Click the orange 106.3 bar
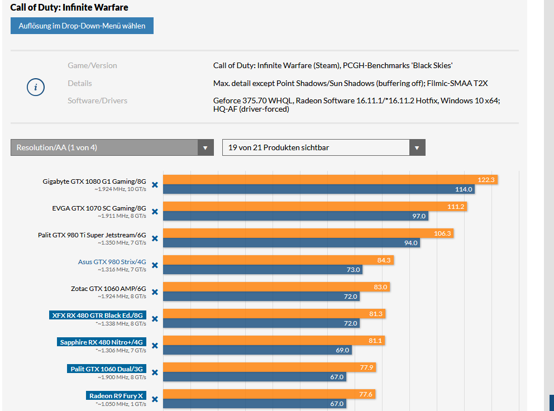This screenshot has height=411, width=554. [308, 233]
